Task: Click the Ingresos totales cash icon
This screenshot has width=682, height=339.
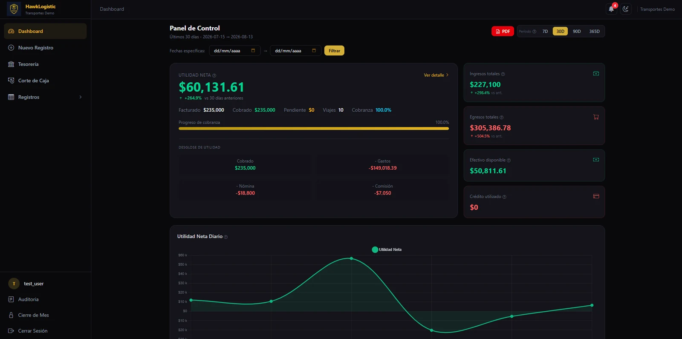Action: (596, 74)
